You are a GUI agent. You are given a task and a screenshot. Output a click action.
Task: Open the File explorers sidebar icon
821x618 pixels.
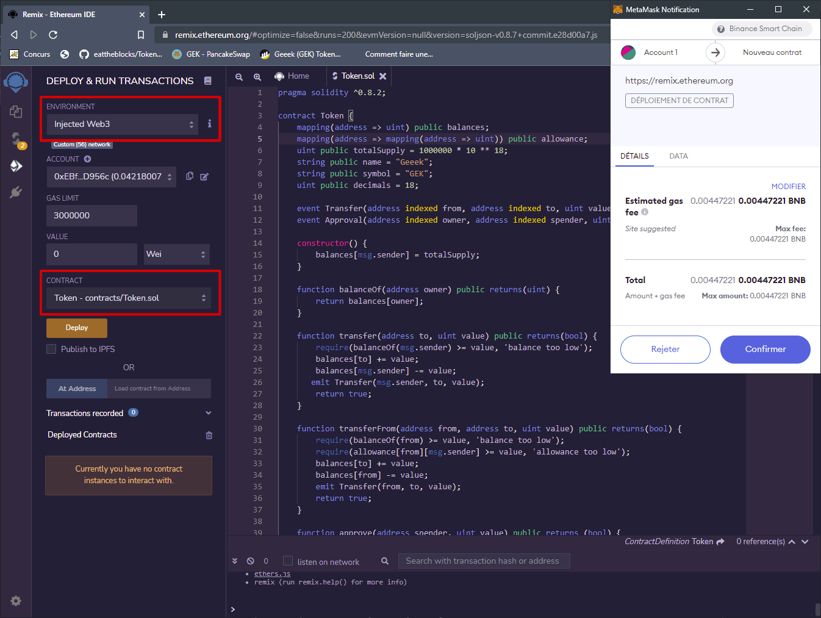[x=16, y=112]
